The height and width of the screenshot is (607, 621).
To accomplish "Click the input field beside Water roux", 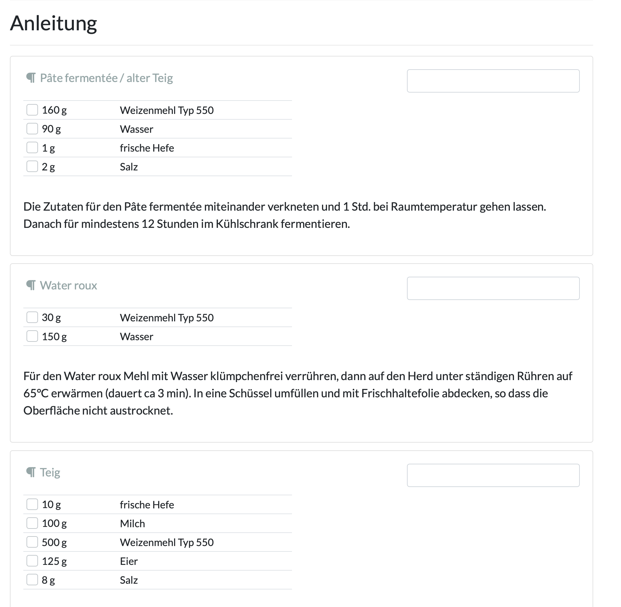I will [493, 288].
